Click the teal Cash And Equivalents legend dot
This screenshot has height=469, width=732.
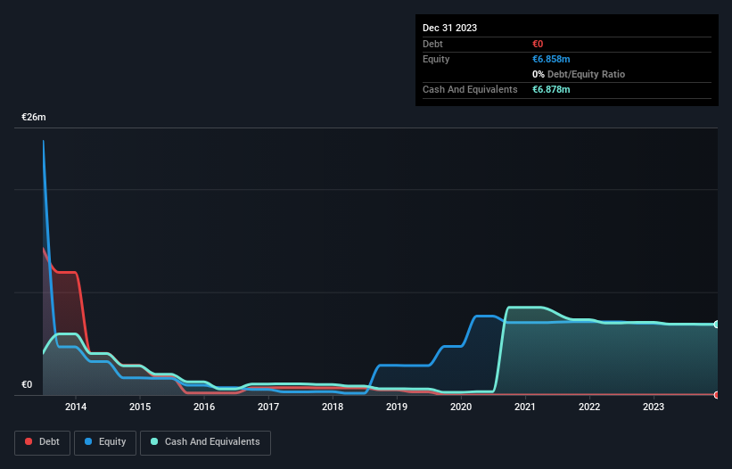pyautogui.click(x=154, y=441)
